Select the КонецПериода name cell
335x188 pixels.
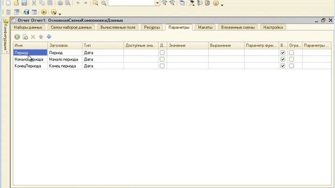[x=30, y=66]
